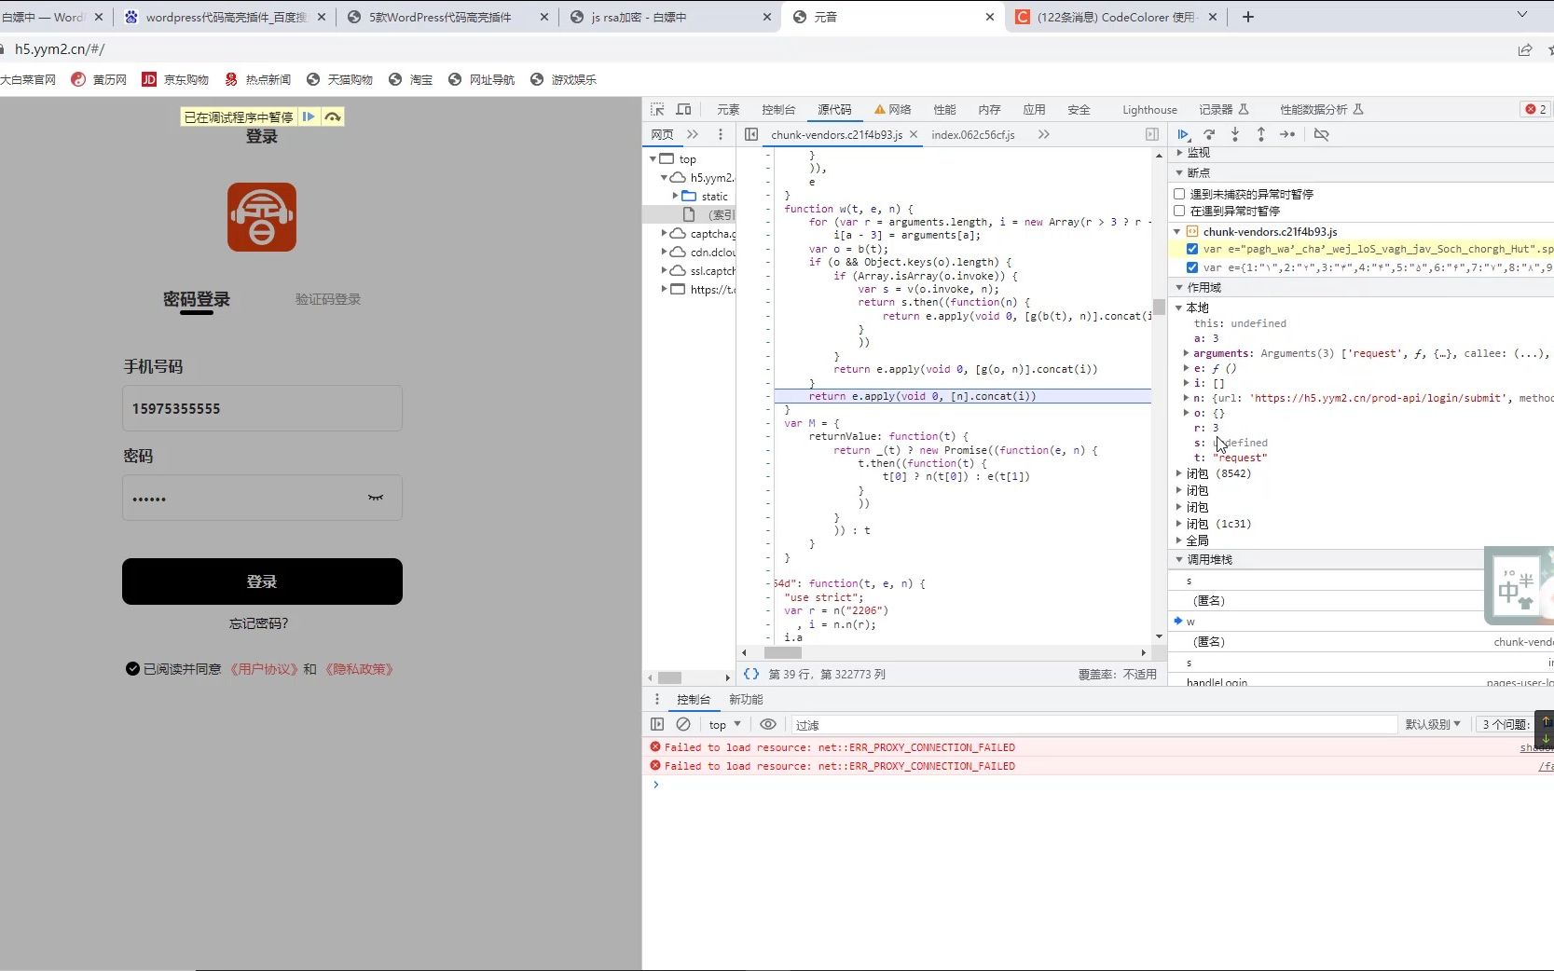Step over the next function call
The height and width of the screenshot is (971, 1554).
point(1209,134)
